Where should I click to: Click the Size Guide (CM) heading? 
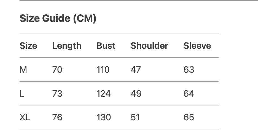58,19
